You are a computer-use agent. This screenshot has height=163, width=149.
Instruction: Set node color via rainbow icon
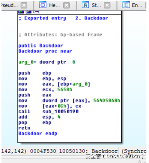click(x=21, y=12)
